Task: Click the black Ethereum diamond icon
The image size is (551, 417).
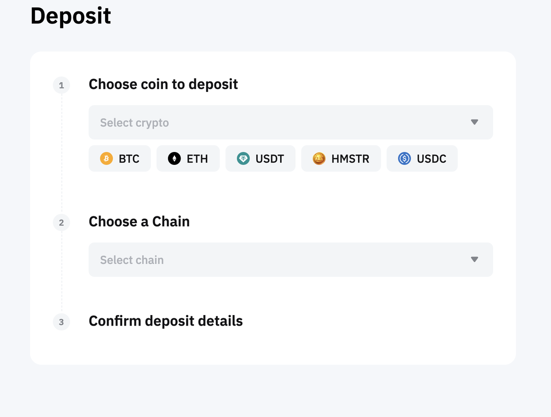Action: 174,159
